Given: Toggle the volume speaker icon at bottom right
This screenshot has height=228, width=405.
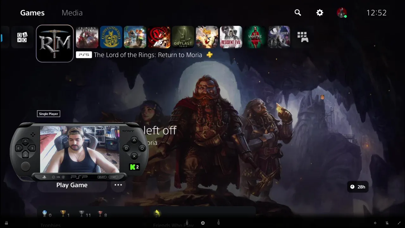Looking at the screenshot, I should [x=375, y=223].
